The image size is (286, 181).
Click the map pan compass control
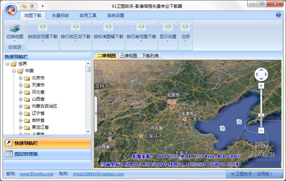[x=261, y=74]
